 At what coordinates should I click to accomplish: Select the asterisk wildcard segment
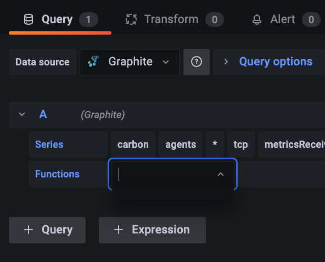click(215, 144)
